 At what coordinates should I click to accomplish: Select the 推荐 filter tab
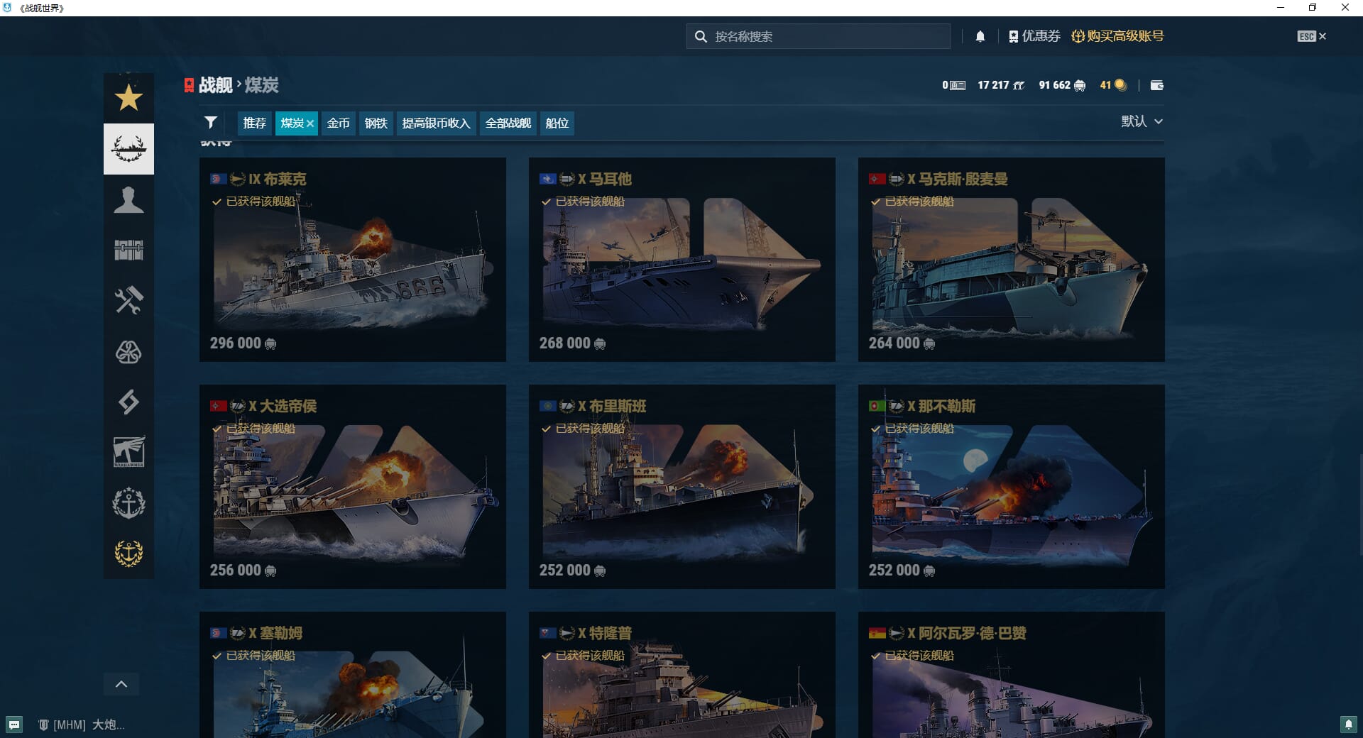coord(254,123)
